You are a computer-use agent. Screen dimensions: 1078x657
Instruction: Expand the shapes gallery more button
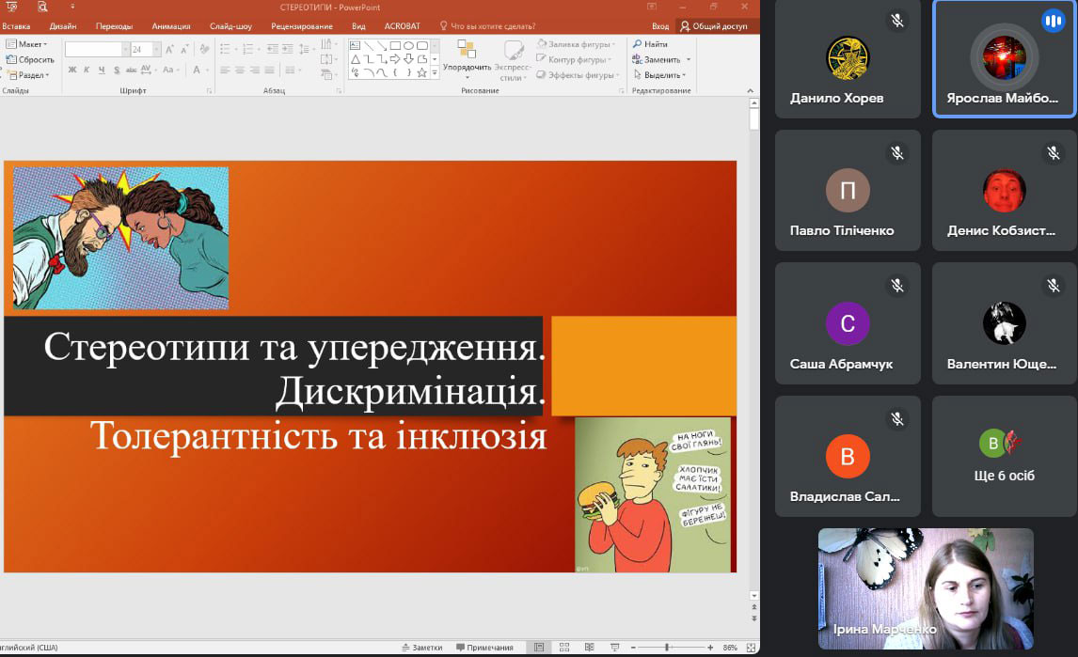pyautogui.click(x=435, y=73)
